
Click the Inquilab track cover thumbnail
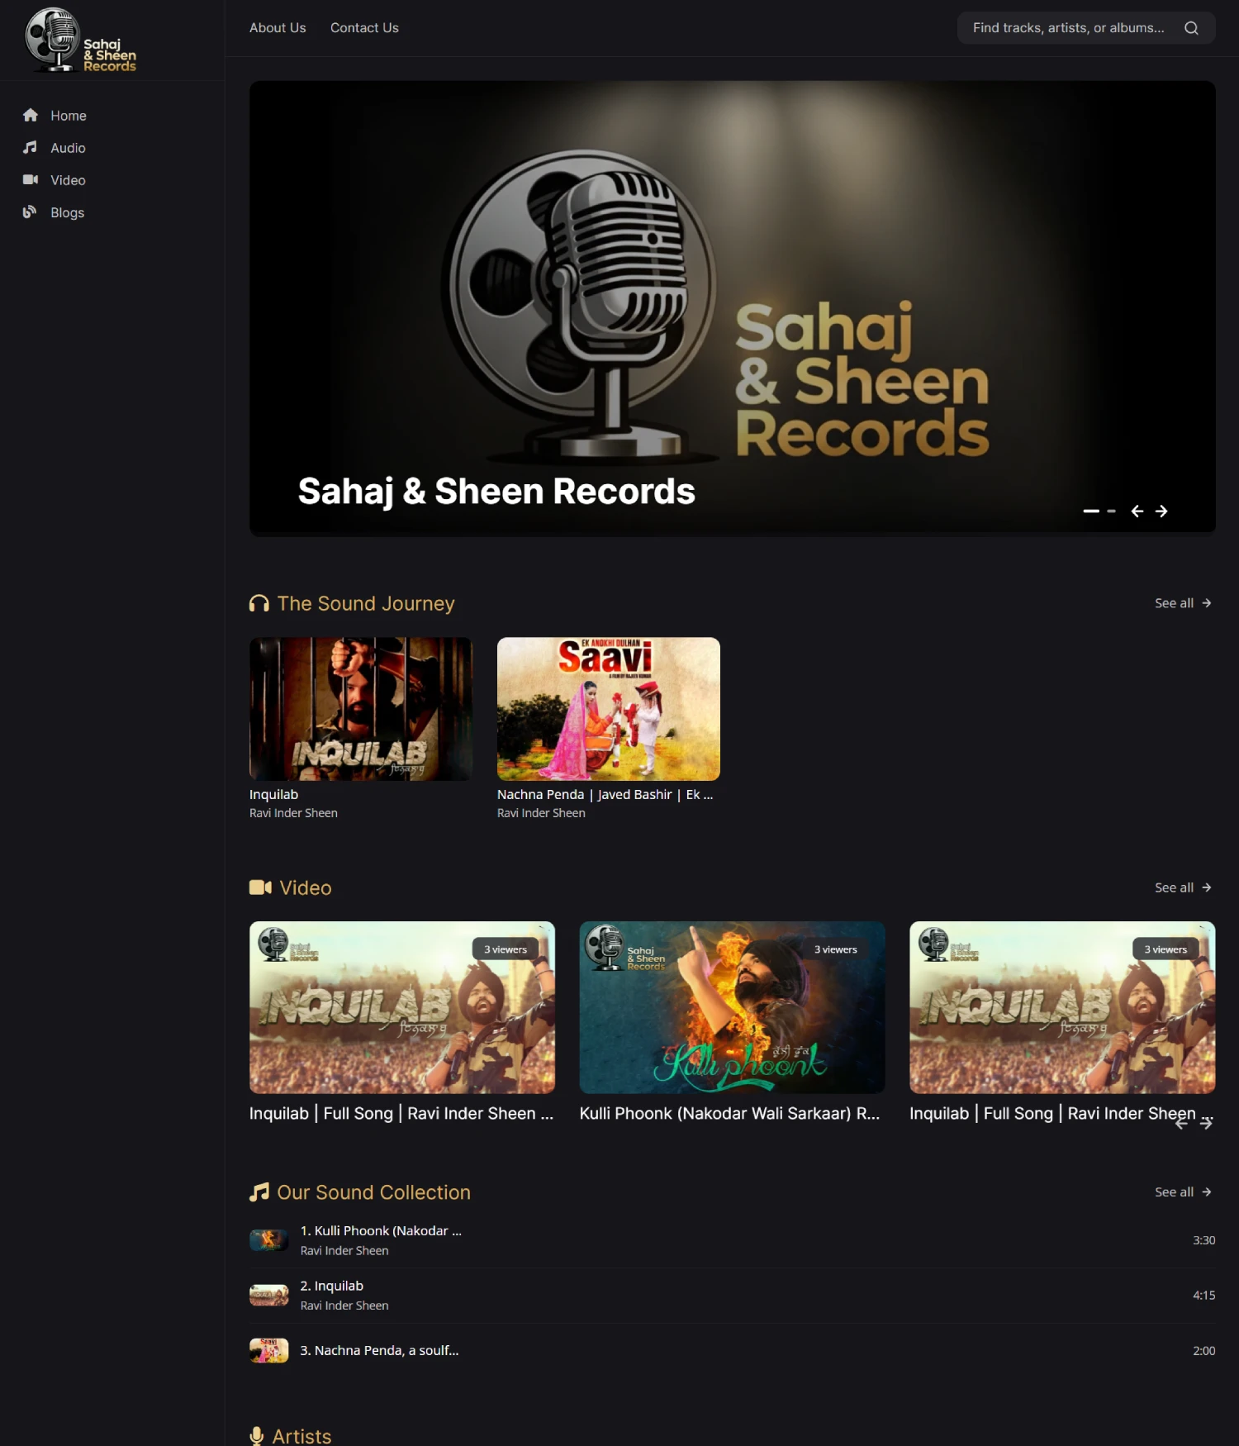tap(269, 1296)
